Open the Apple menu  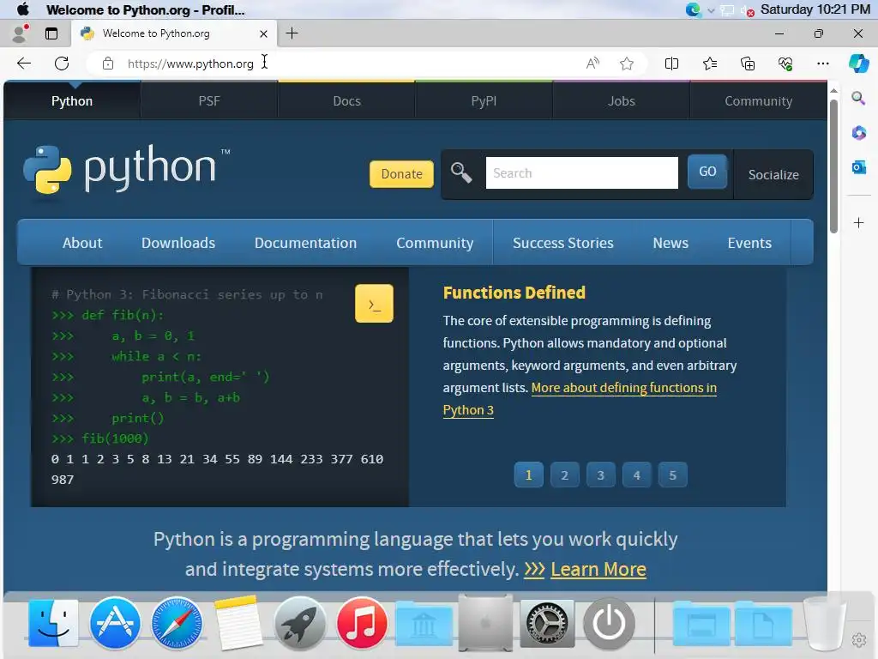(x=23, y=9)
